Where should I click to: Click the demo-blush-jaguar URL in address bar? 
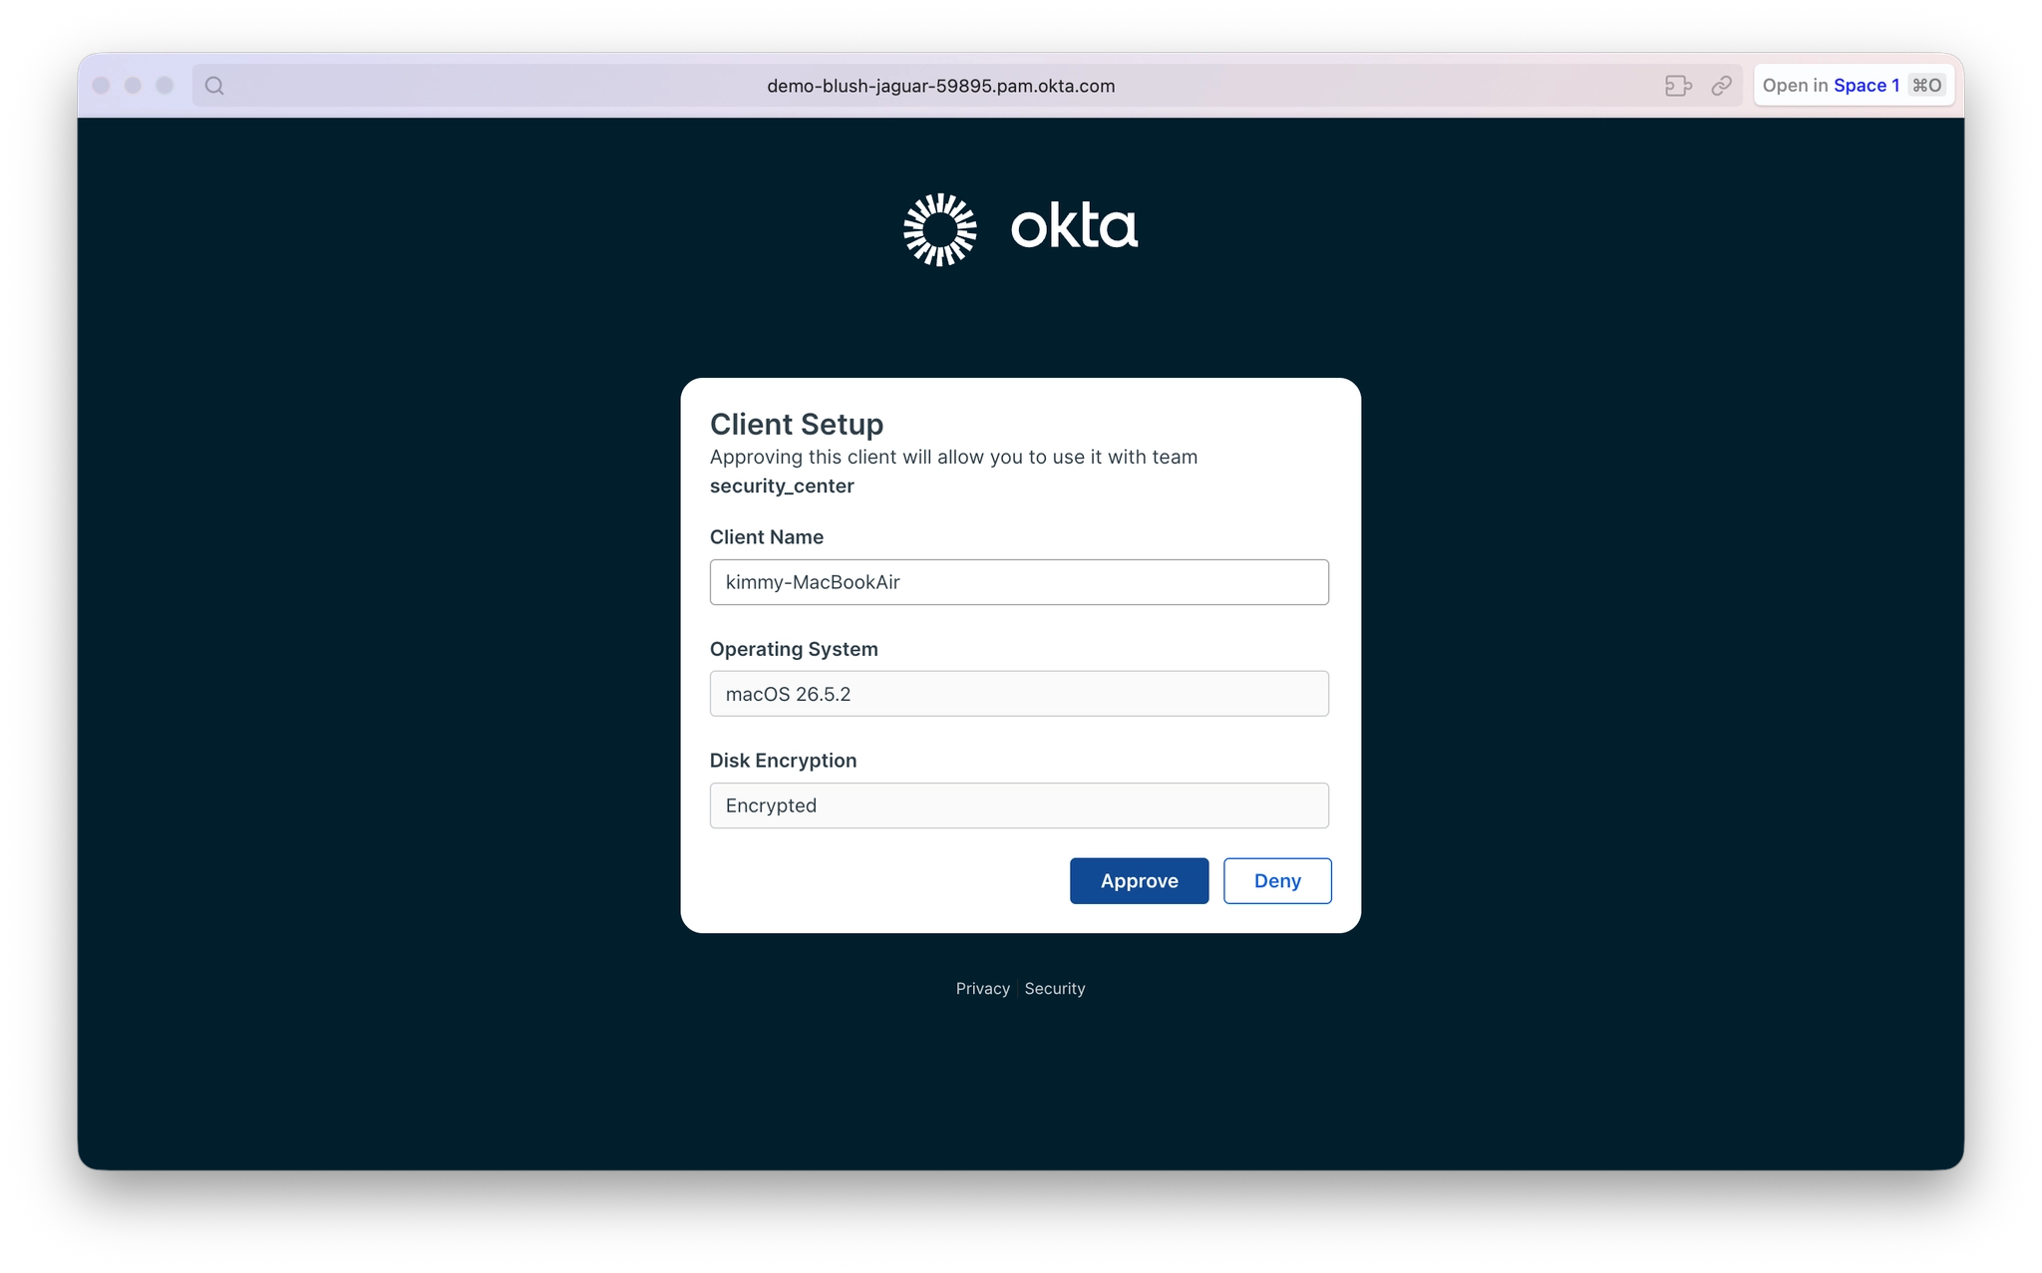pyautogui.click(x=940, y=86)
